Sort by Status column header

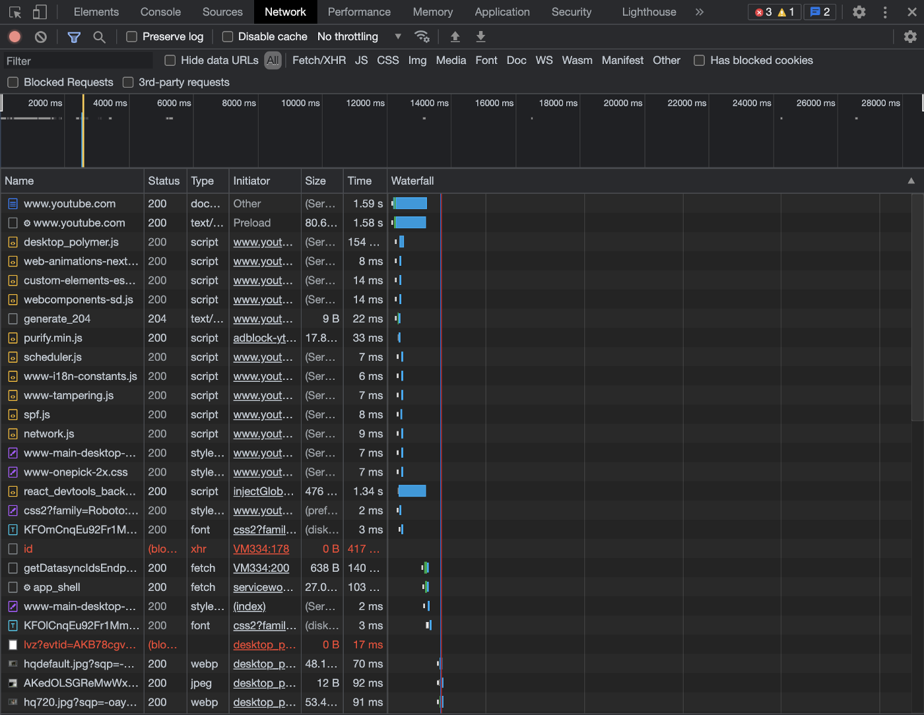[x=164, y=181]
